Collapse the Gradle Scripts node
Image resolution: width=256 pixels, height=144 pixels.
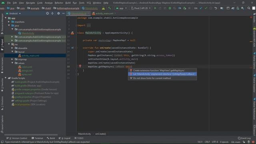coord(6,78)
